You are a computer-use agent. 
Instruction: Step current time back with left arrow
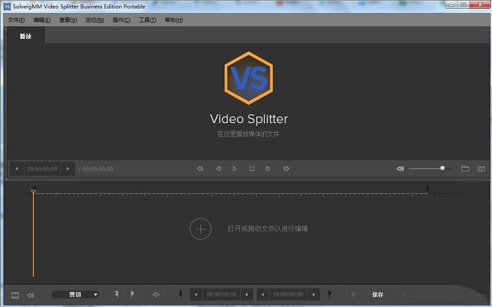17,169
